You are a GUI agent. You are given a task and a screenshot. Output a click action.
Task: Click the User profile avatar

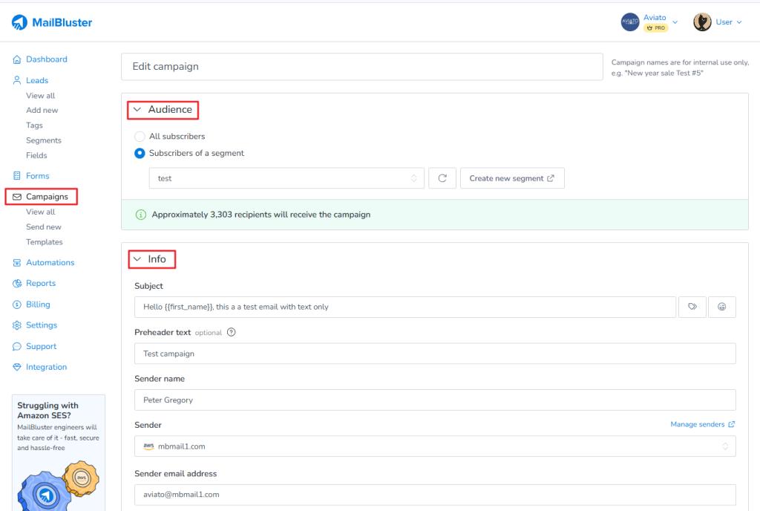(x=702, y=22)
